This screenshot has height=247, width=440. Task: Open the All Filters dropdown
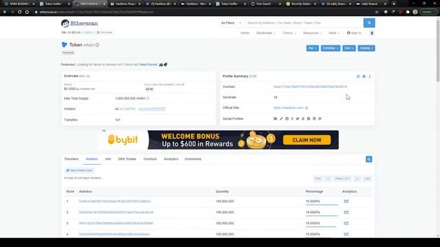pyautogui.click(x=231, y=23)
